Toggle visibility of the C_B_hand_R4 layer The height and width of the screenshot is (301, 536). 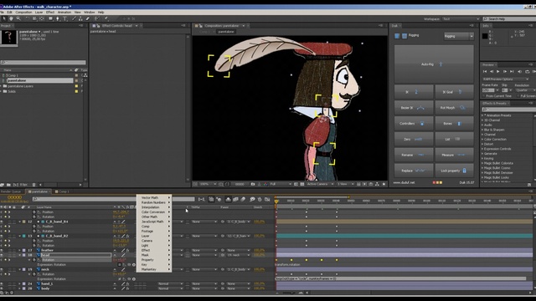pyautogui.click(x=2, y=222)
